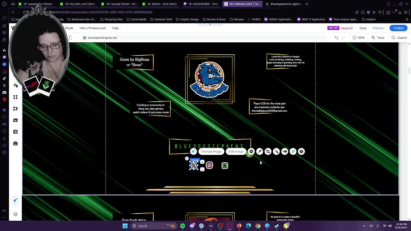Switch to mobile view icon
Image resolution: width=411 pixels, height=231 pixels.
(x=71, y=38)
